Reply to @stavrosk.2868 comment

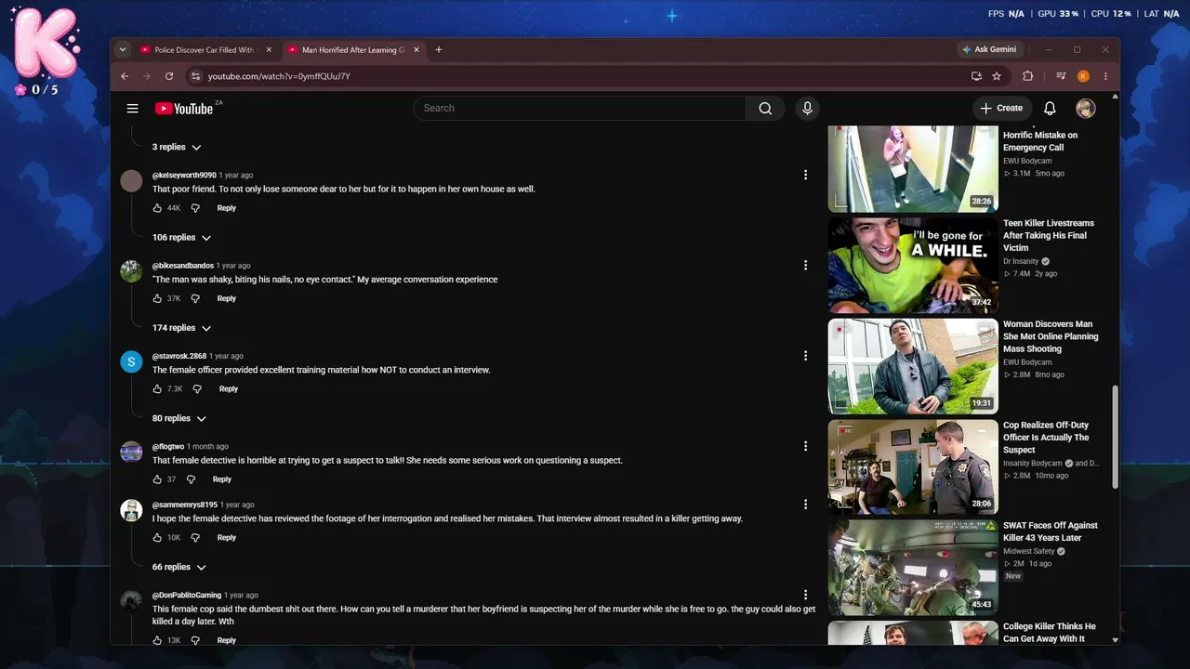coord(229,389)
